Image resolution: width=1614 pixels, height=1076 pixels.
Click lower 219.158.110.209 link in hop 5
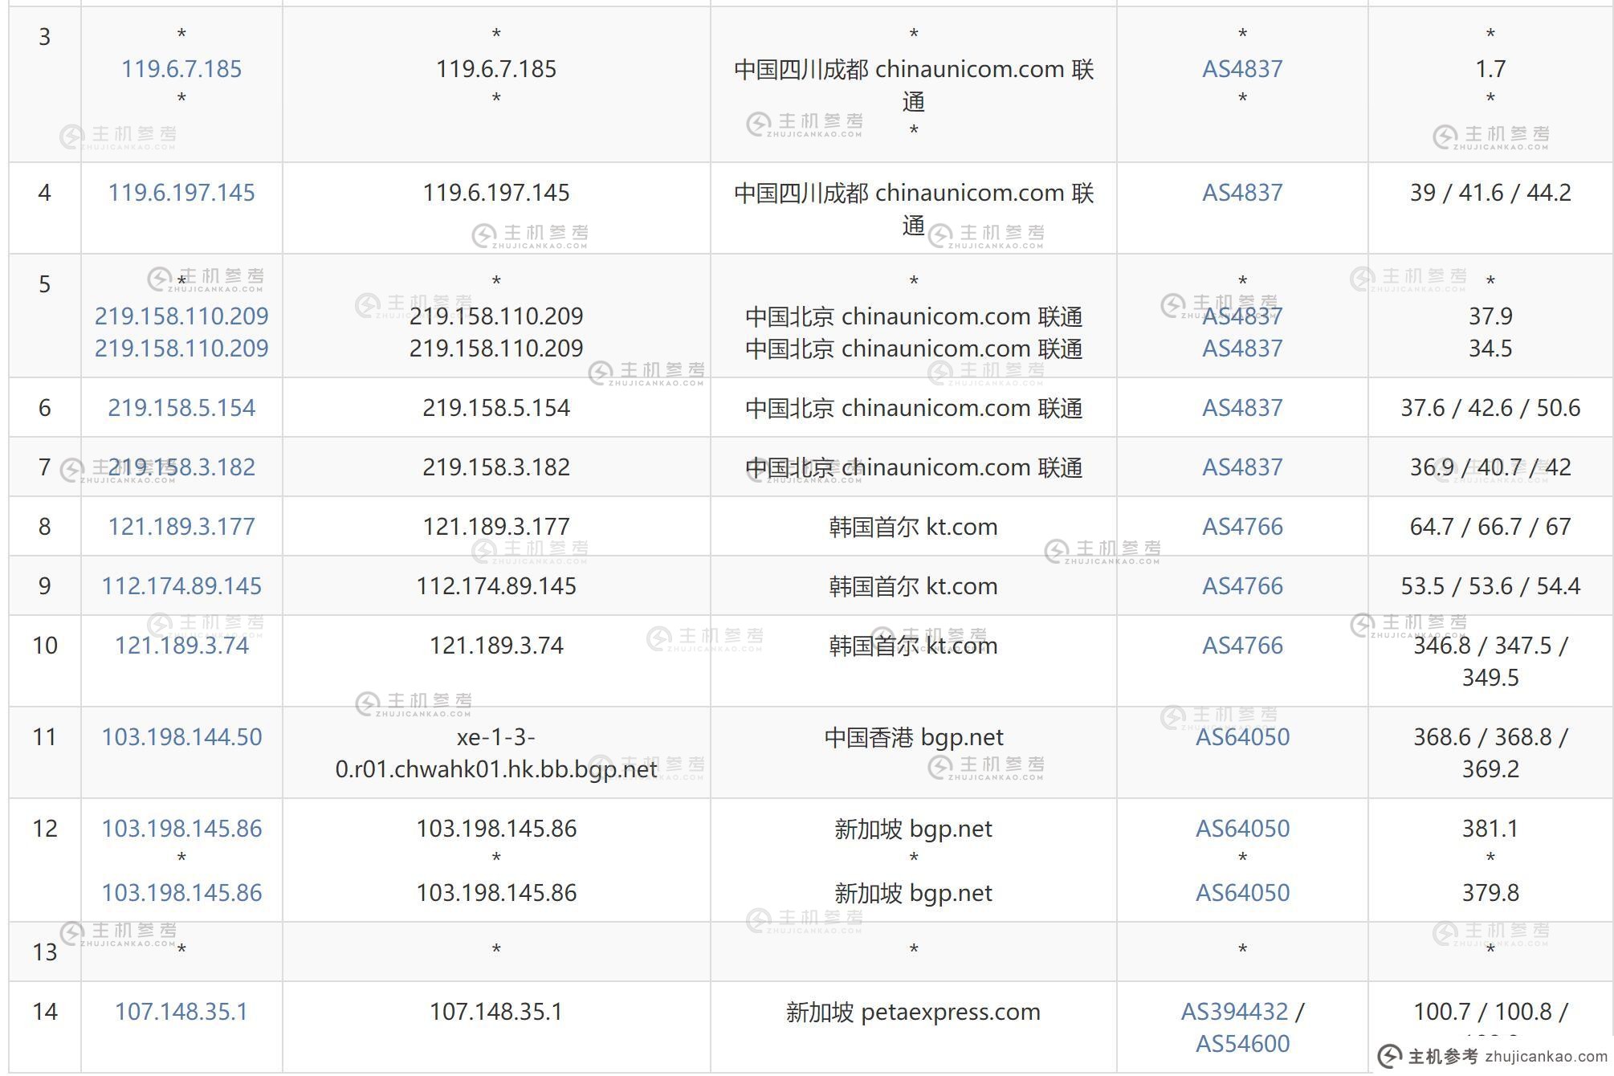[181, 348]
